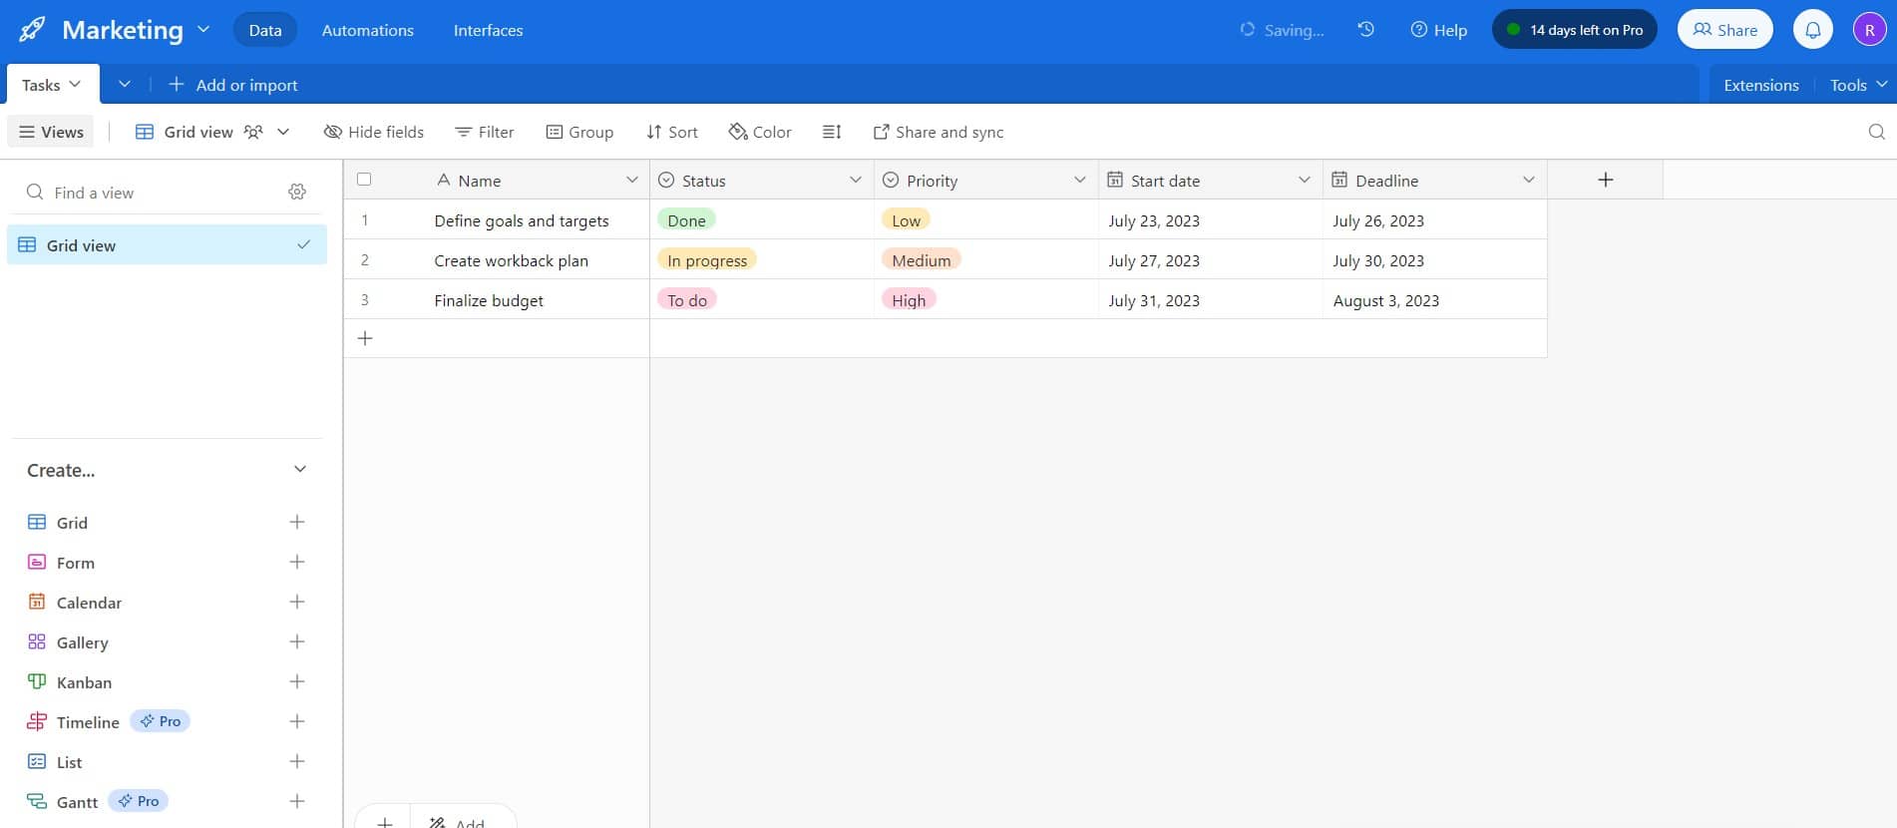Create a new Gantt view plus
Image resolution: width=1897 pixels, height=828 pixels.
coord(297,801)
